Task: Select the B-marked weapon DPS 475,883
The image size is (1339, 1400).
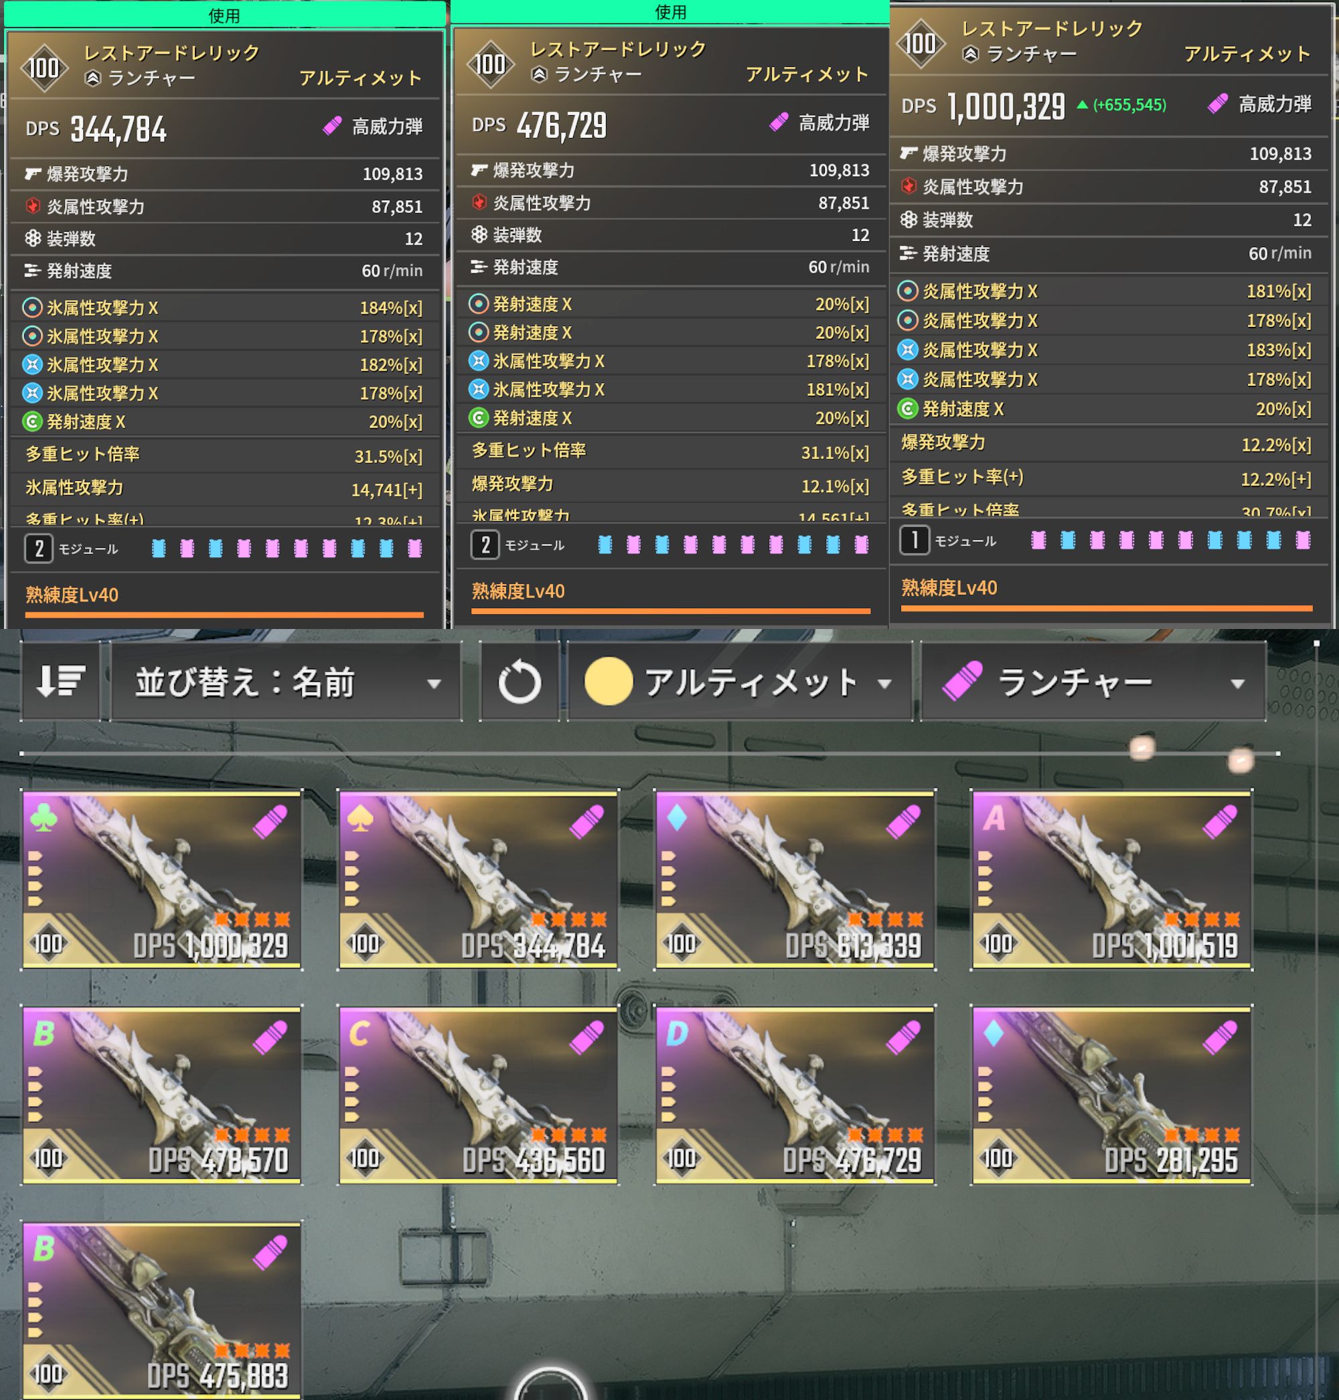Action: [161, 1311]
